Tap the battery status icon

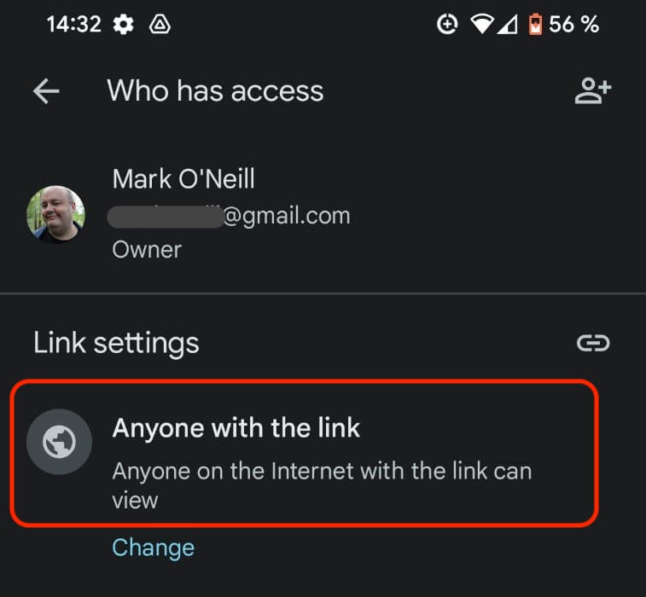pos(535,24)
